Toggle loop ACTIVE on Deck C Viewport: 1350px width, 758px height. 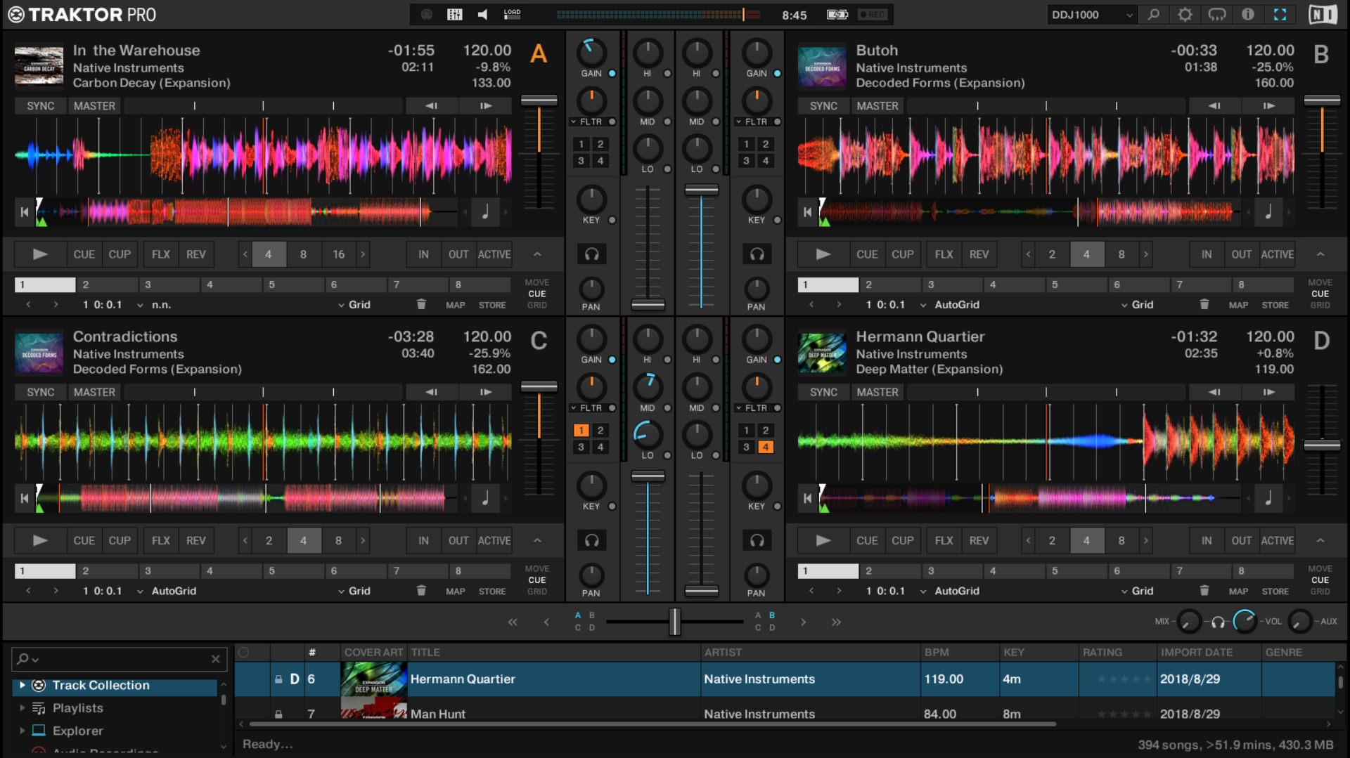tap(494, 540)
